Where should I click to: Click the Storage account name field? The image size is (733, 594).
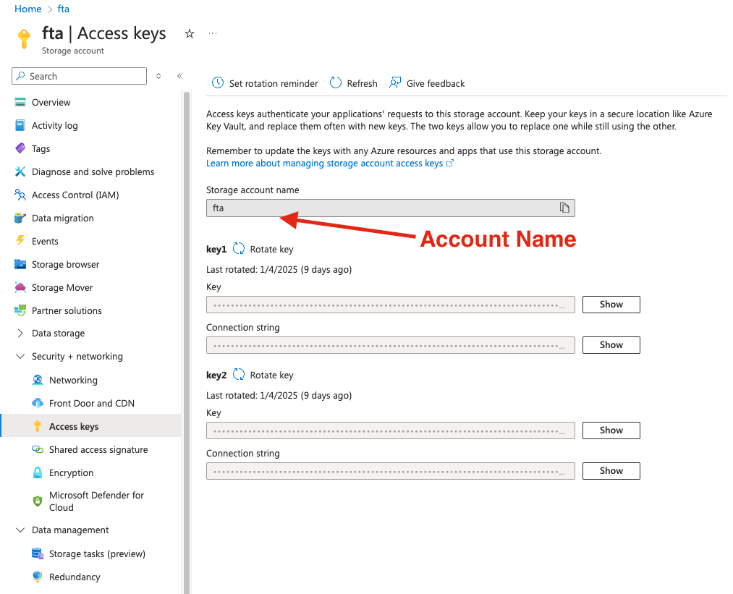coord(390,208)
